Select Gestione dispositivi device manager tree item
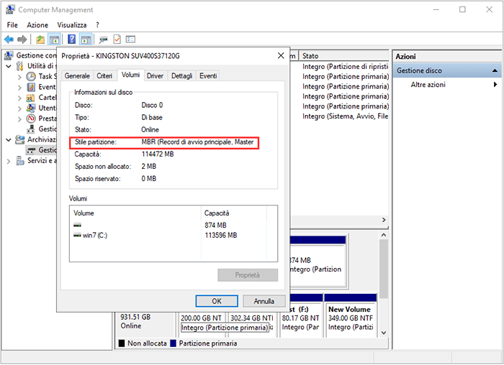The image size is (504, 365). [x=42, y=129]
